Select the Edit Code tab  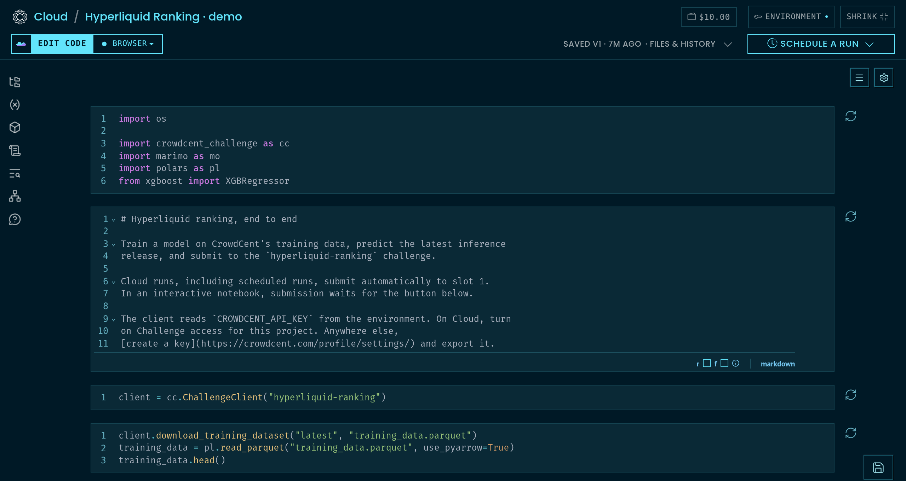62,44
